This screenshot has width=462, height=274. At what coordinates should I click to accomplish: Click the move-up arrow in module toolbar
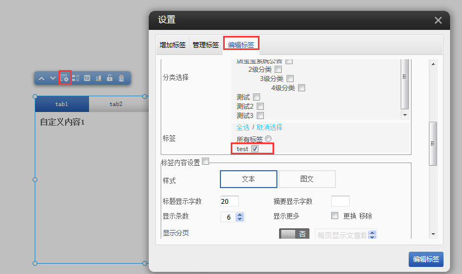[41, 78]
